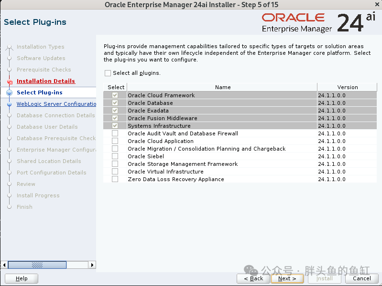This screenshot has width=382, height=286.
Task: Click the Database Connection Details step
Action: click(x=56, y=115)
